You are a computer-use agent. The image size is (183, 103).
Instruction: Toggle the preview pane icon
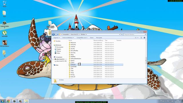[141, 38]
